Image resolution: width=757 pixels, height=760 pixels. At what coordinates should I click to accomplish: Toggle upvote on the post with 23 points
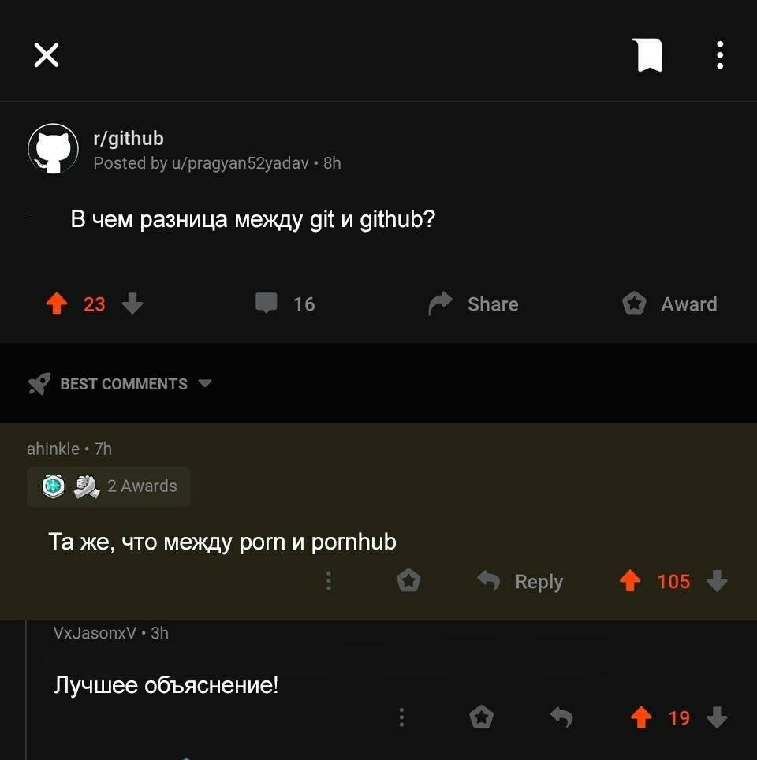57,304
